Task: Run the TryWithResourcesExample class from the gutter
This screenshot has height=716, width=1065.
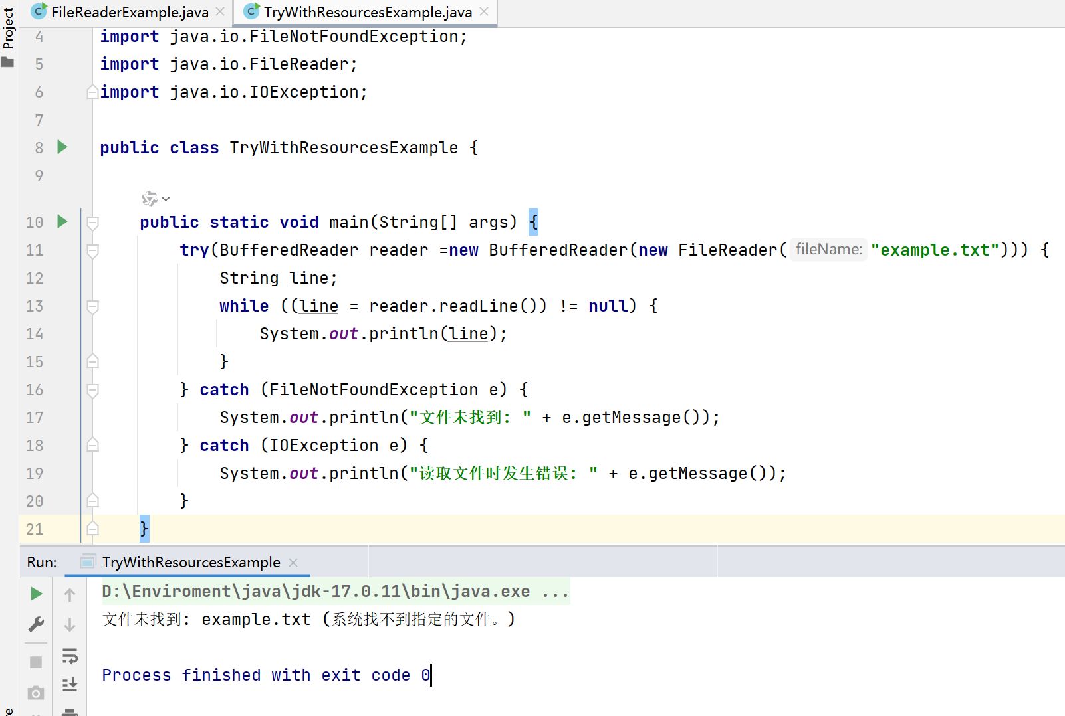Action: coord(62,147)
